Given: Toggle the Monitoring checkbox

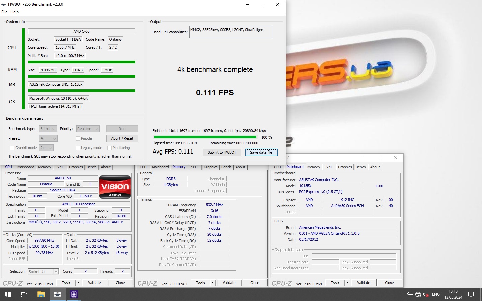Looking at the screenshot, I should pyautogui.click(x=109, y=148).
